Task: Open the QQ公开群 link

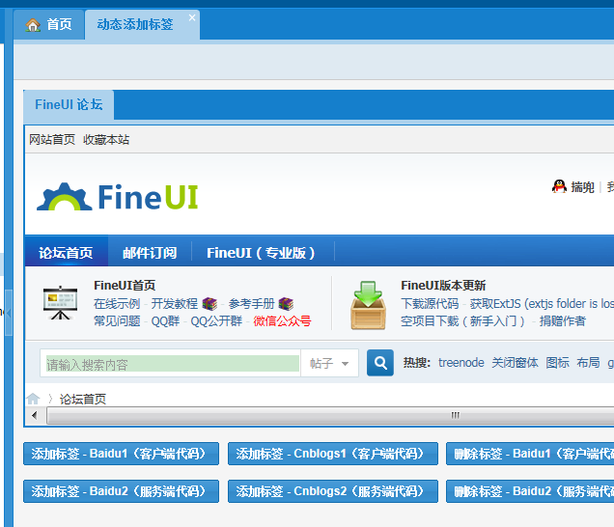Action: (x=216, y=321)
